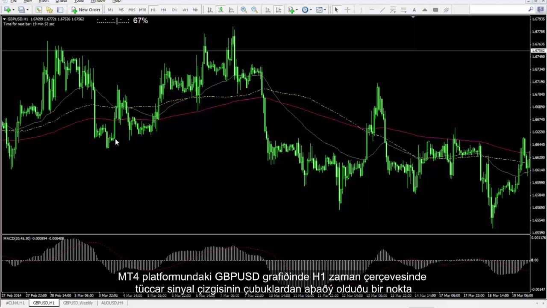Screen dimensions: 547x308
Task: Select the H1 timeframe button
Action: (153, 9)
